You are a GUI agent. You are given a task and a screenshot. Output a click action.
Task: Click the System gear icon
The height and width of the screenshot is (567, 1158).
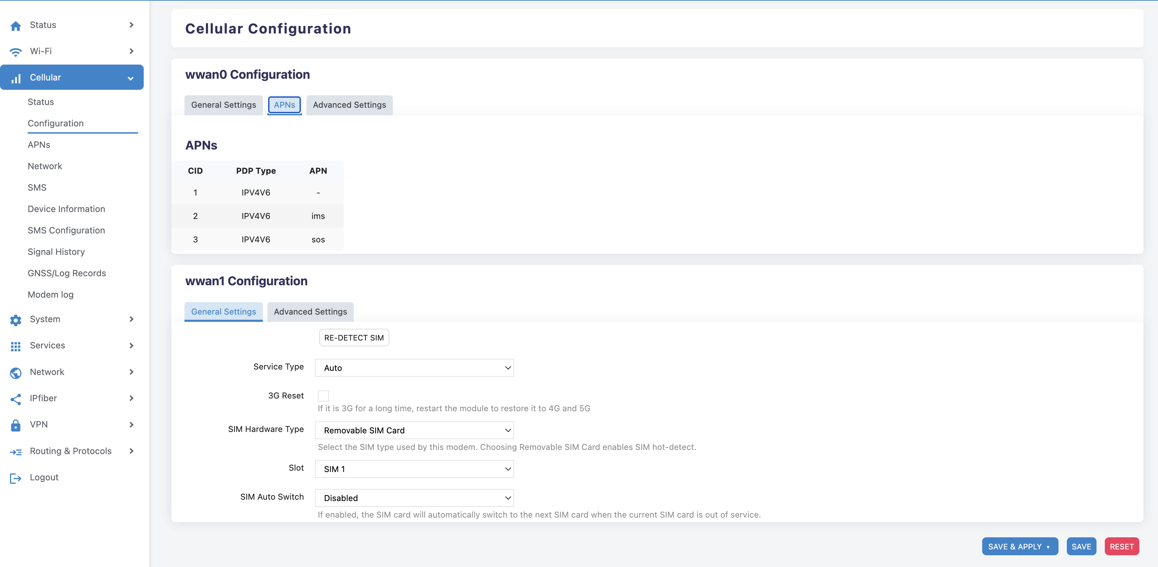pos(16,320)
